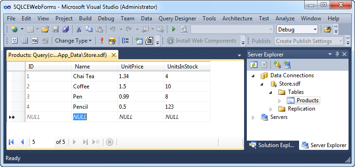Click the Show SQL Pane icon
This screenshot has height=167, width=355.
(35, 41)
